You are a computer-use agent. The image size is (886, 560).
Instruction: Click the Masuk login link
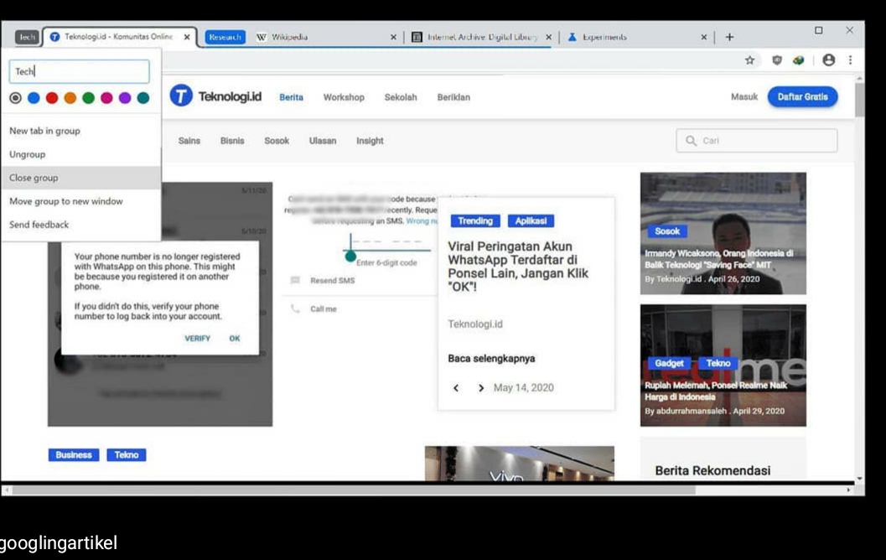coord(744,96)
